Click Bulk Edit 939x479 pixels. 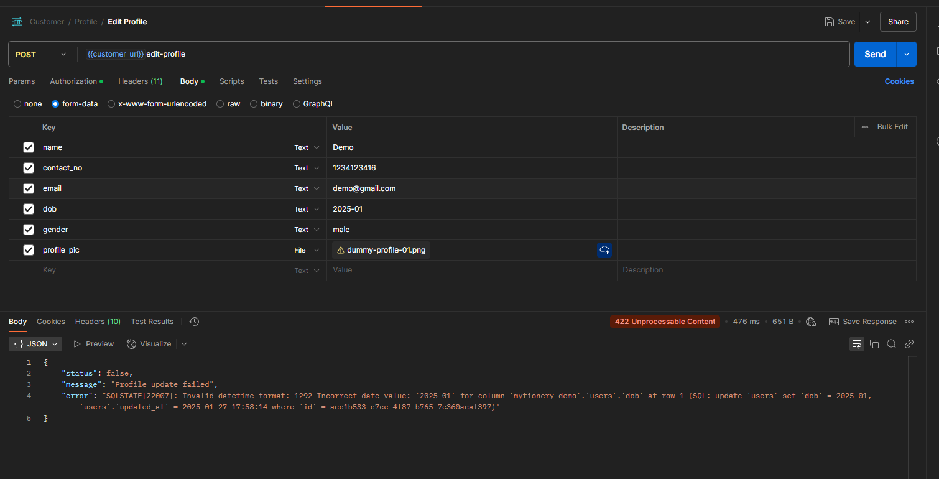pyautogui.click(x=892, y=127)
